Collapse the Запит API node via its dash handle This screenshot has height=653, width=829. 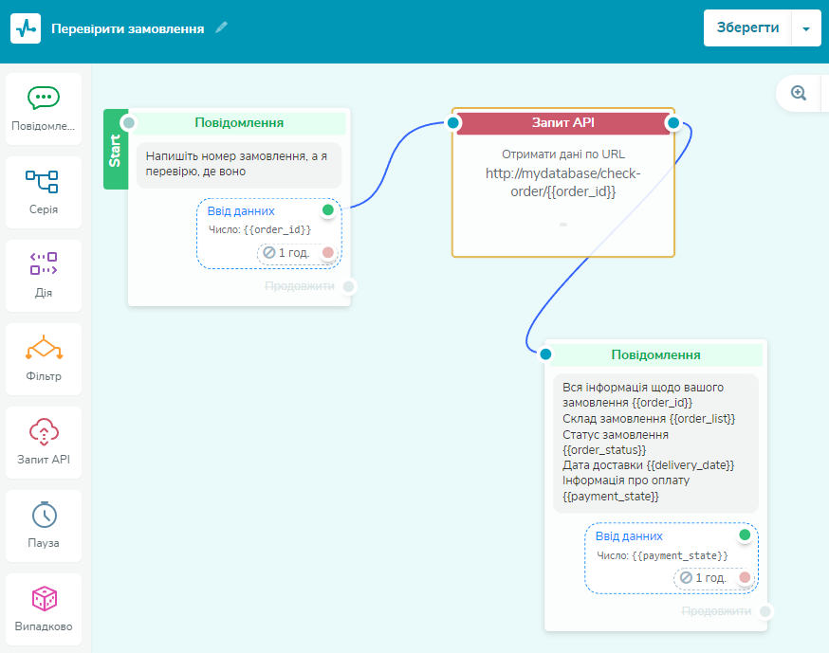(x=563, y=225)
